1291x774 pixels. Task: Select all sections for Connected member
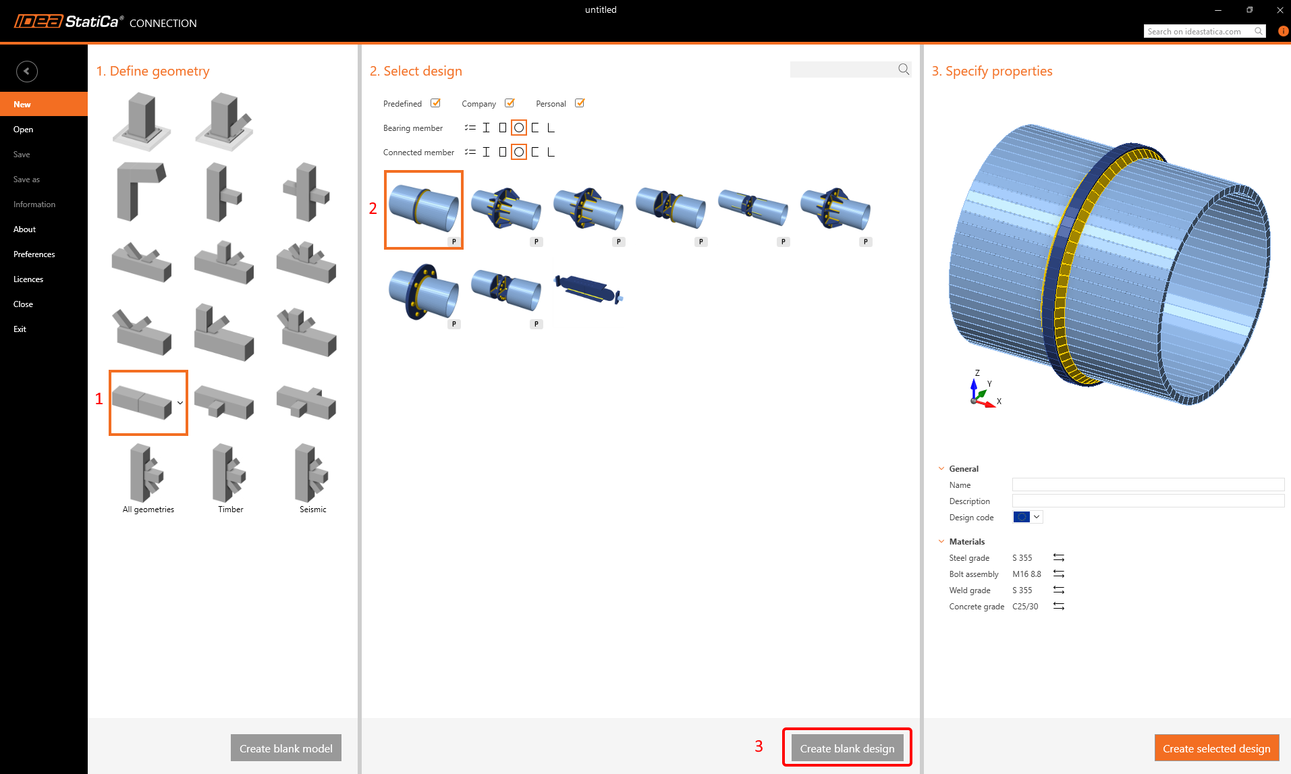[x=470, y=152]
